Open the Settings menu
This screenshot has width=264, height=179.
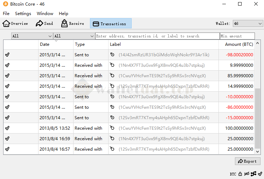[23, 14]
